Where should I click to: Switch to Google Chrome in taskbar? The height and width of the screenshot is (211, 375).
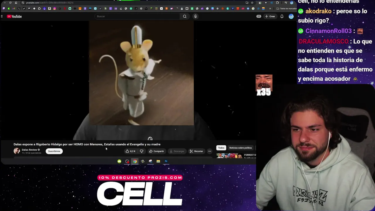[135, 161]
